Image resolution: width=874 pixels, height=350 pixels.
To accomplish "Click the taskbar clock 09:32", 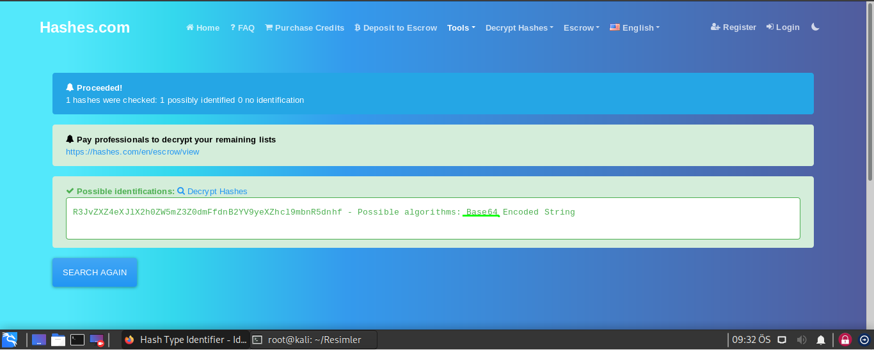I will (x=751, y=340).
